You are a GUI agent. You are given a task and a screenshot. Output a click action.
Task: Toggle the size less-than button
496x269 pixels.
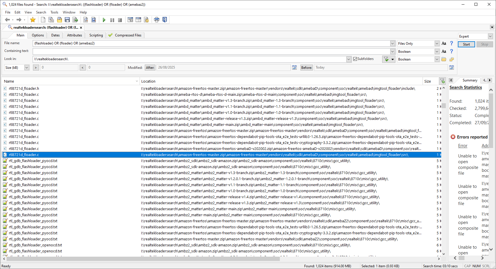pos(83,68)
